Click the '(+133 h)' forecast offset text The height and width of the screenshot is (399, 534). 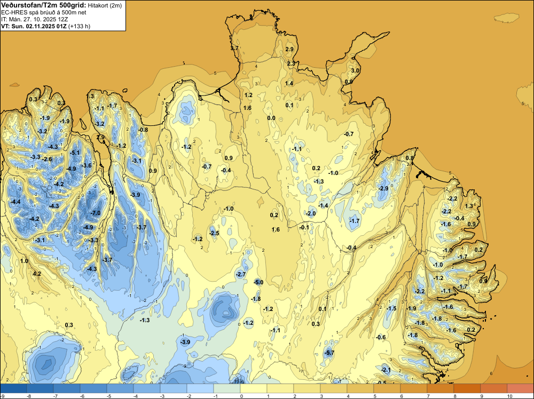(79, 26)
